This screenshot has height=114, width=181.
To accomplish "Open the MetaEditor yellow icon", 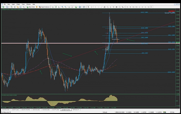I will coord(37,7).
